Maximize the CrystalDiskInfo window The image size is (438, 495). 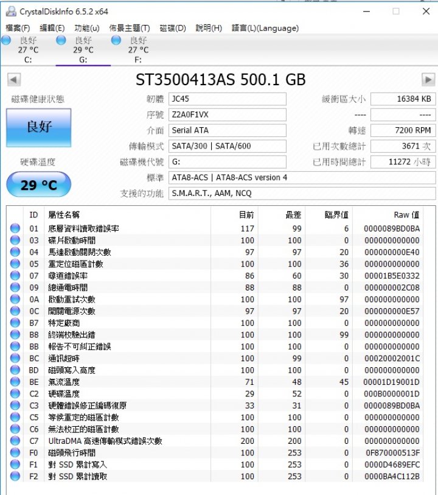[396, 12]
